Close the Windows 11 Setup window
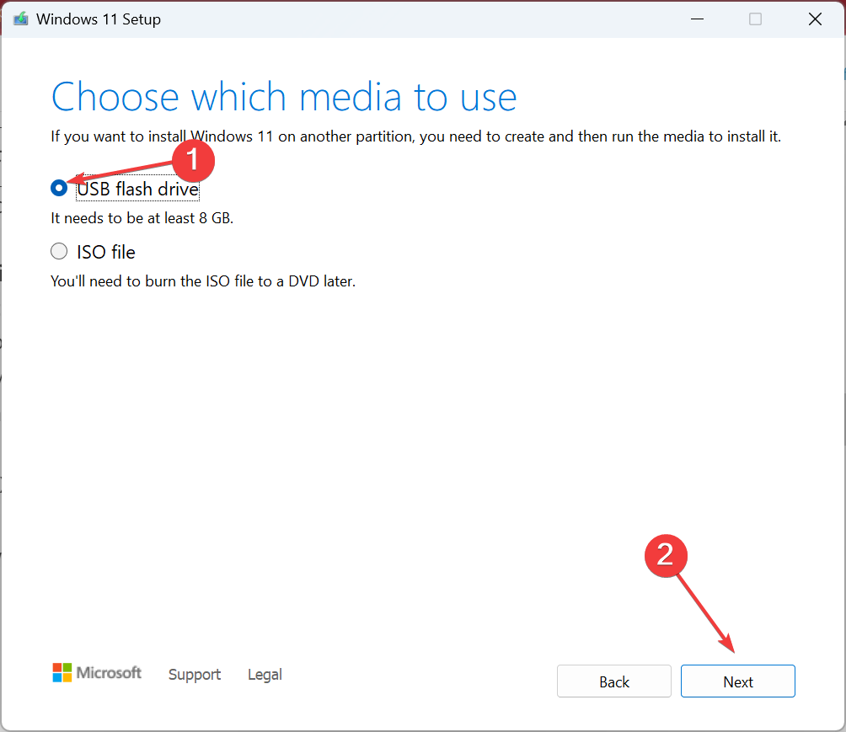Image resolution: width=846 pixels, height=732 pixels. pyautogui.click(x=814, y=19)
